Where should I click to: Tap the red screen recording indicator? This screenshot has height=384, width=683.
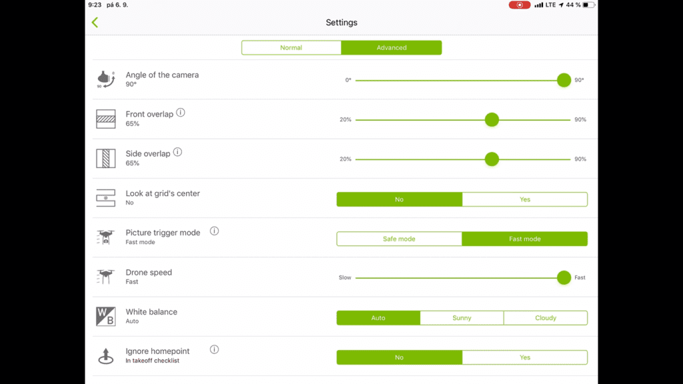[519, 5]
